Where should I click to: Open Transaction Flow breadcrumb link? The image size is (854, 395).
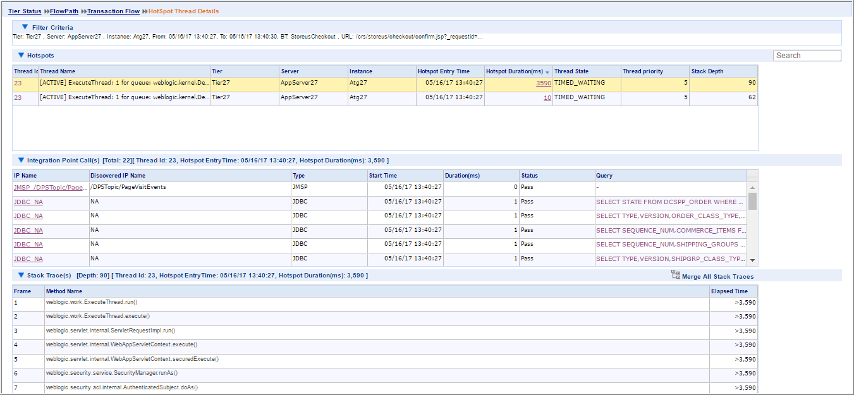(113, 11)
